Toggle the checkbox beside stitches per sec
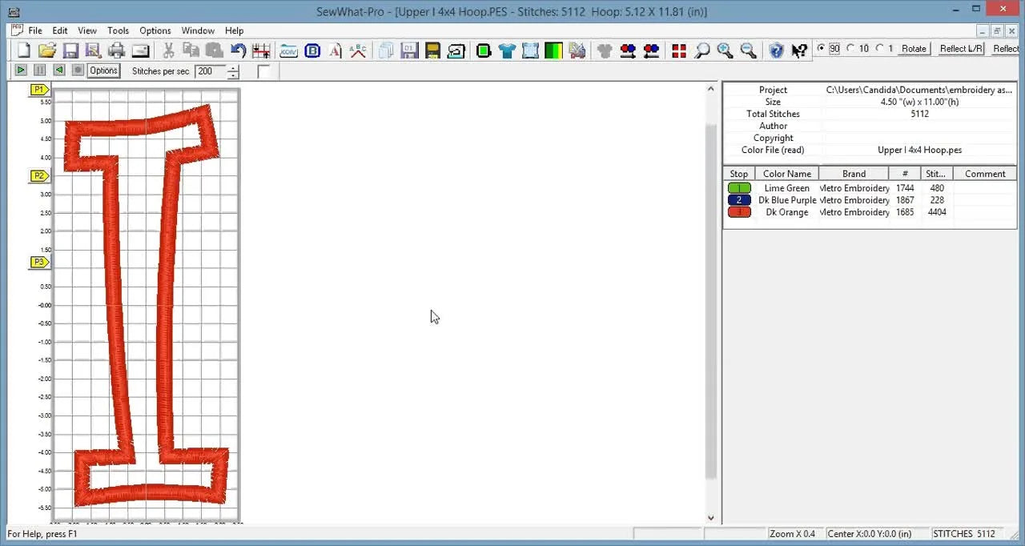This screenshot has height=546, width=1025. (x=264, y=71)
